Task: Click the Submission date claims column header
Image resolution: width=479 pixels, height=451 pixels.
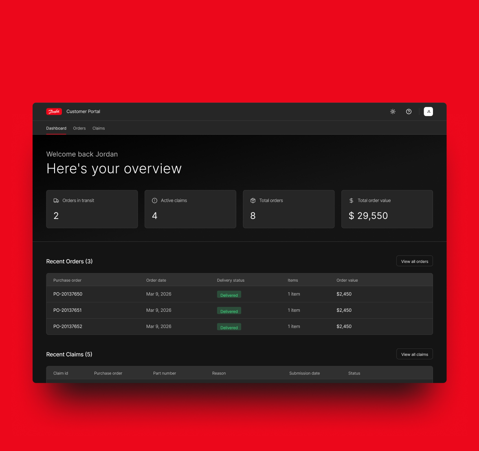Action: coord(304,373)
